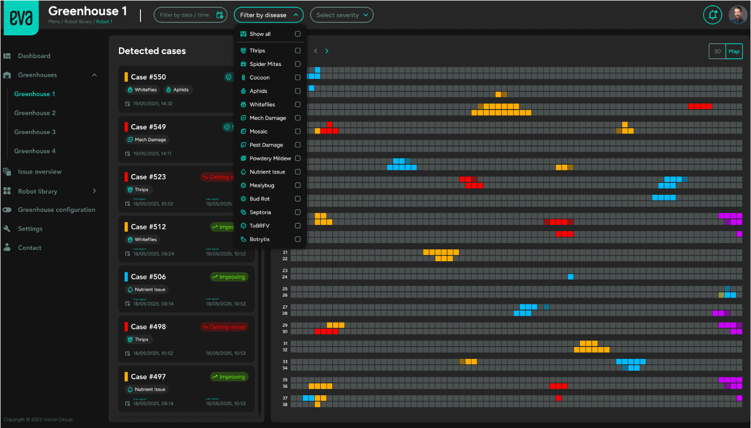Click the Filter by date / time field
Viewport: 751px width, 428px height.
(x=185, y=15)
